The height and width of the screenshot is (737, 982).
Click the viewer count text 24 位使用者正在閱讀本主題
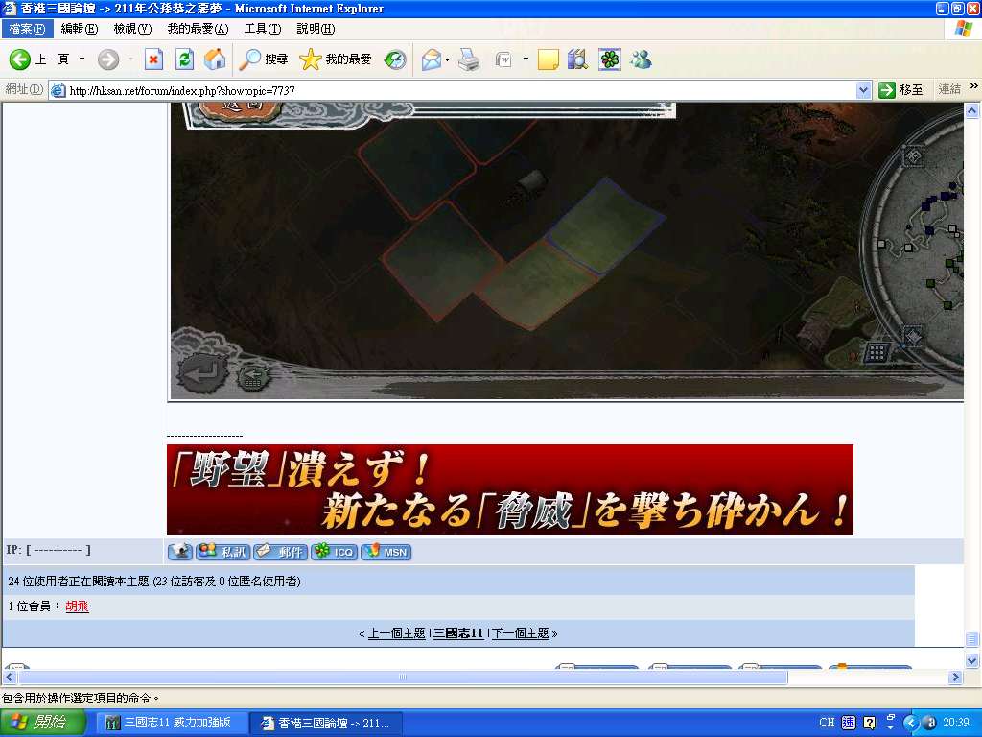[x=154, y=582]
